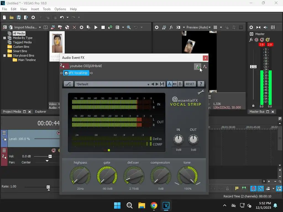Save preset with floppy icon in Vocal Strip
The height and width of the screenshot is (212, 283).
coord(162,84)
